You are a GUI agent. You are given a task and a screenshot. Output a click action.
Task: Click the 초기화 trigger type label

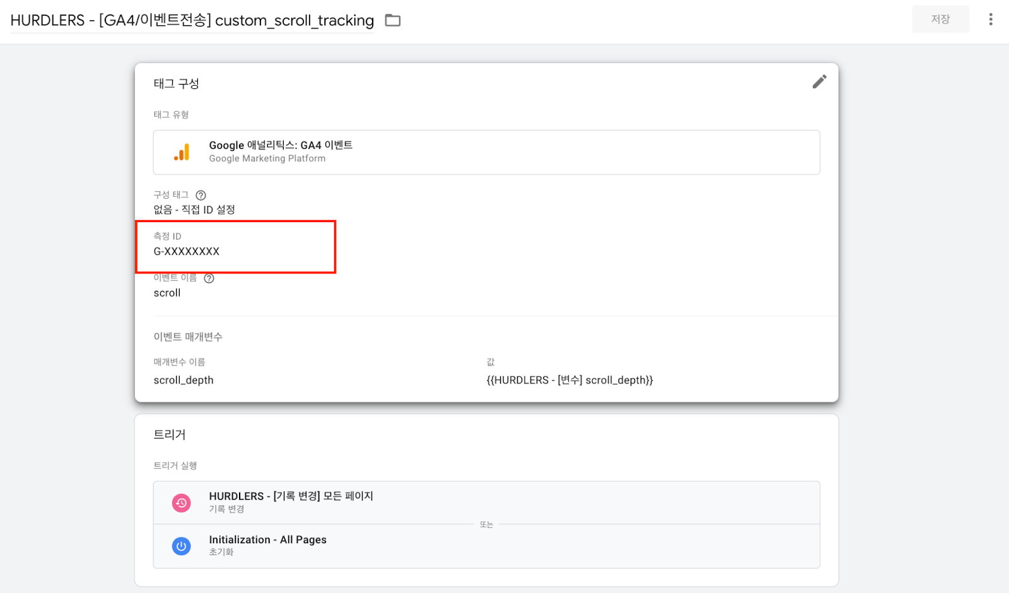pos(221,552)
